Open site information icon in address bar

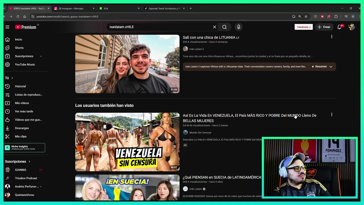pyautogui.click(x=33, y=17)
